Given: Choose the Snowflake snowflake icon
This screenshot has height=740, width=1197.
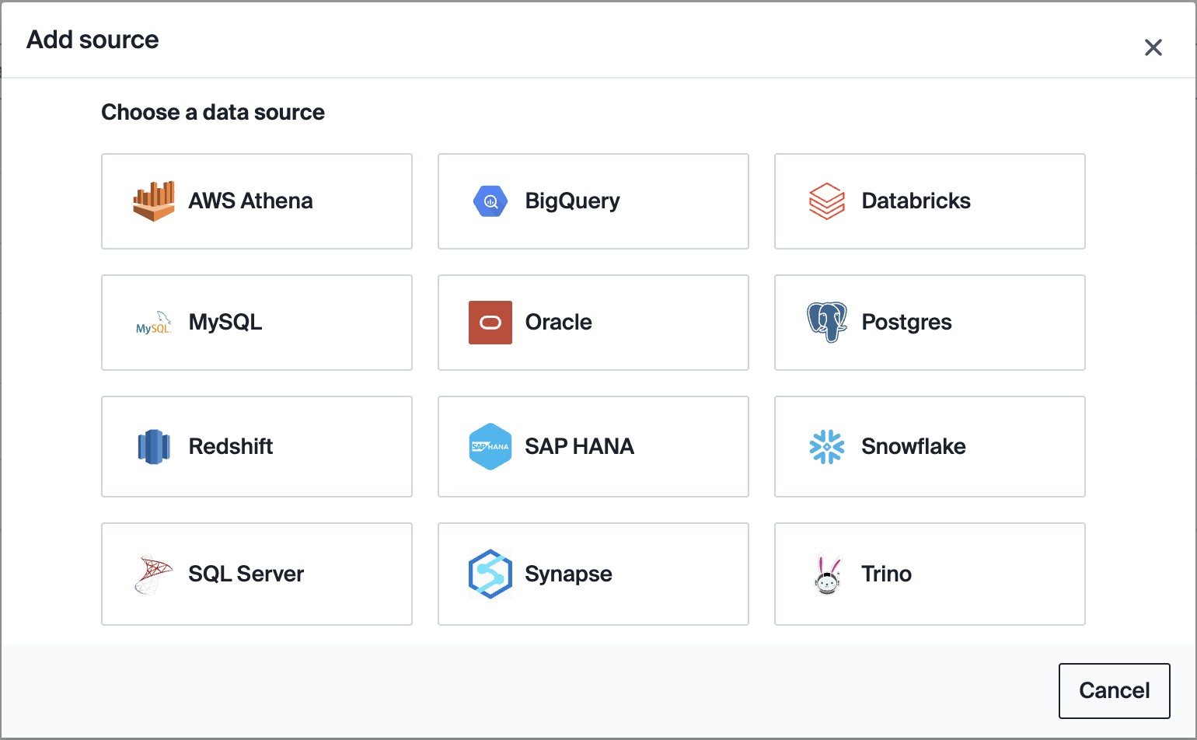Looking at the screenshot, I should (827, 447).
